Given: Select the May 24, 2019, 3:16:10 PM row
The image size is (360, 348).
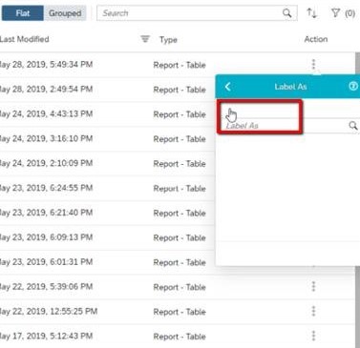Looking at the screenshot, I should (x=108, y=139).
